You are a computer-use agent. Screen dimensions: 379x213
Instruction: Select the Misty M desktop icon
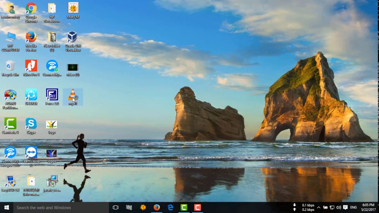point(73,11)
